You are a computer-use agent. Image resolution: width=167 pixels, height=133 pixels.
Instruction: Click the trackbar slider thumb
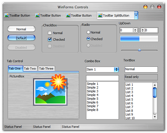point(139,50)
